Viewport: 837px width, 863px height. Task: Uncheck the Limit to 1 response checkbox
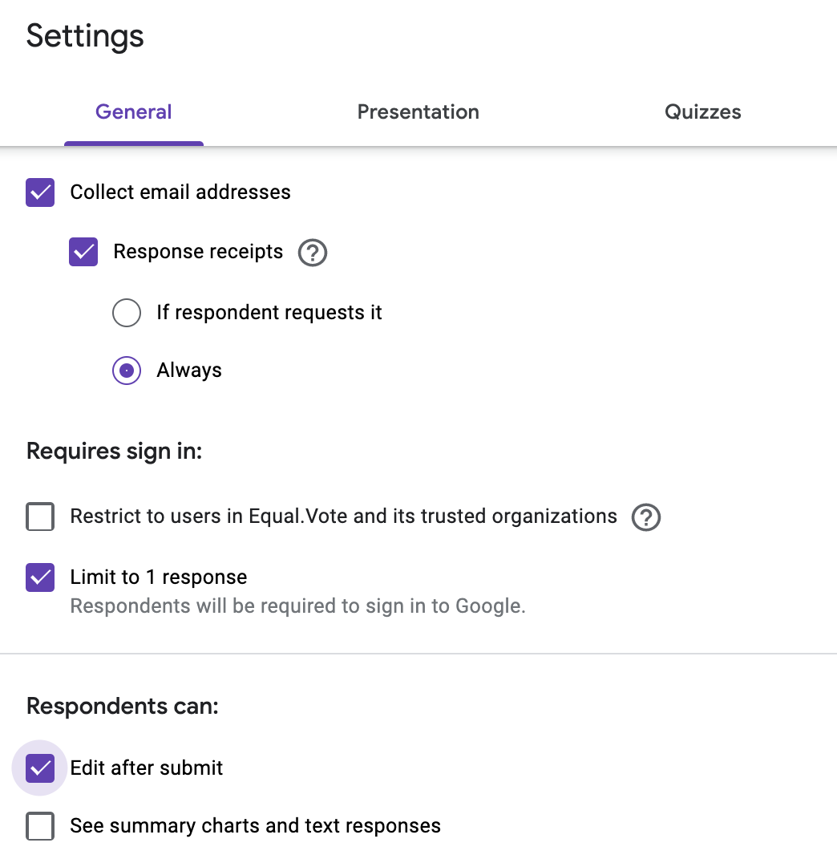click(x=40, y=577)
